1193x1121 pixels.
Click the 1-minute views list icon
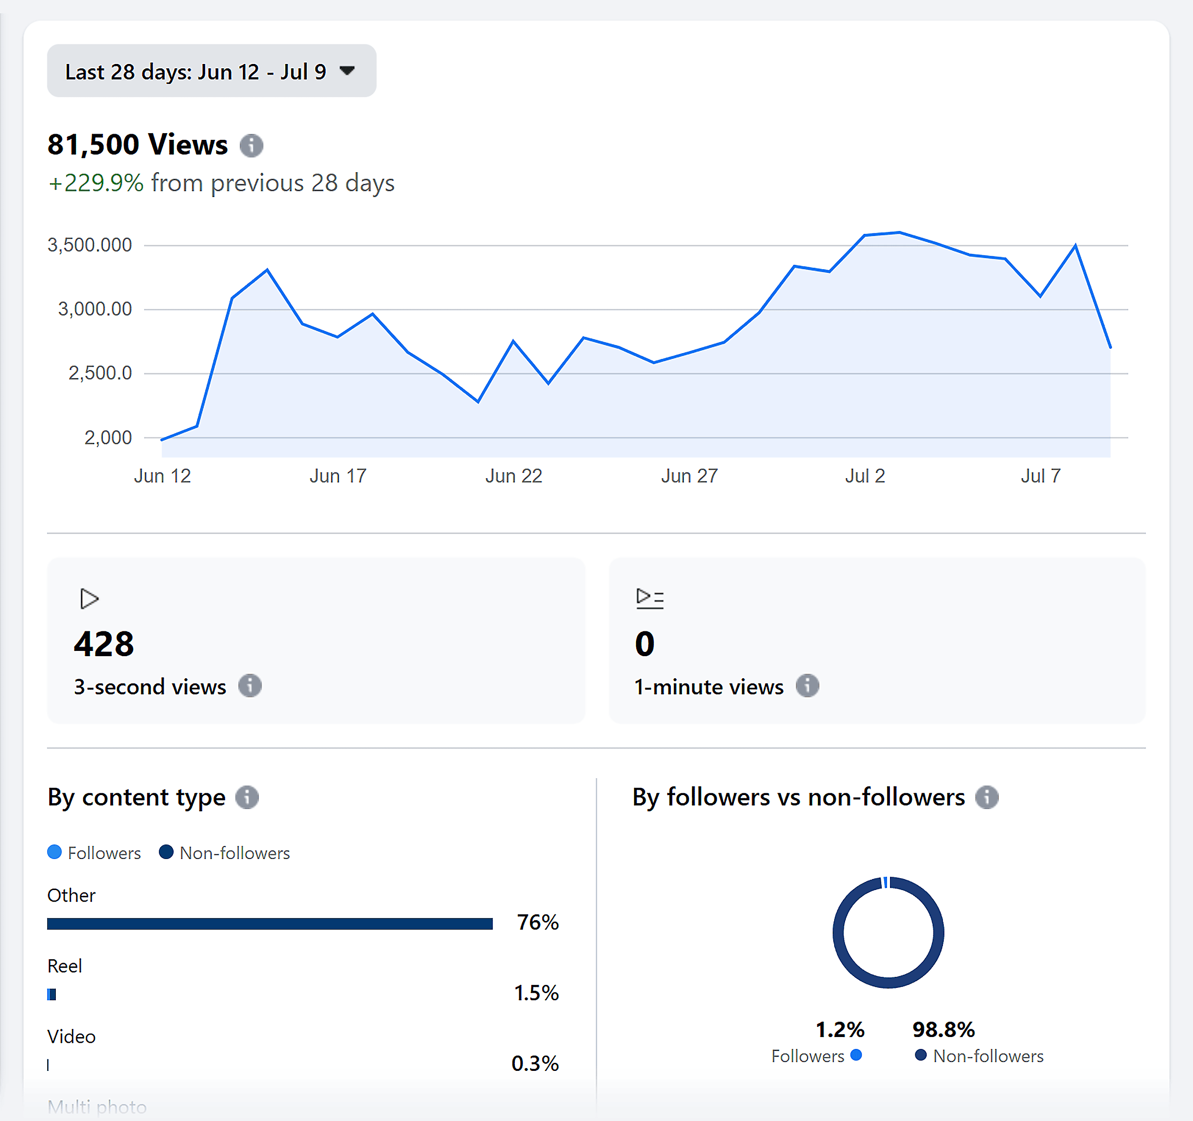click(x=650, y=598)
